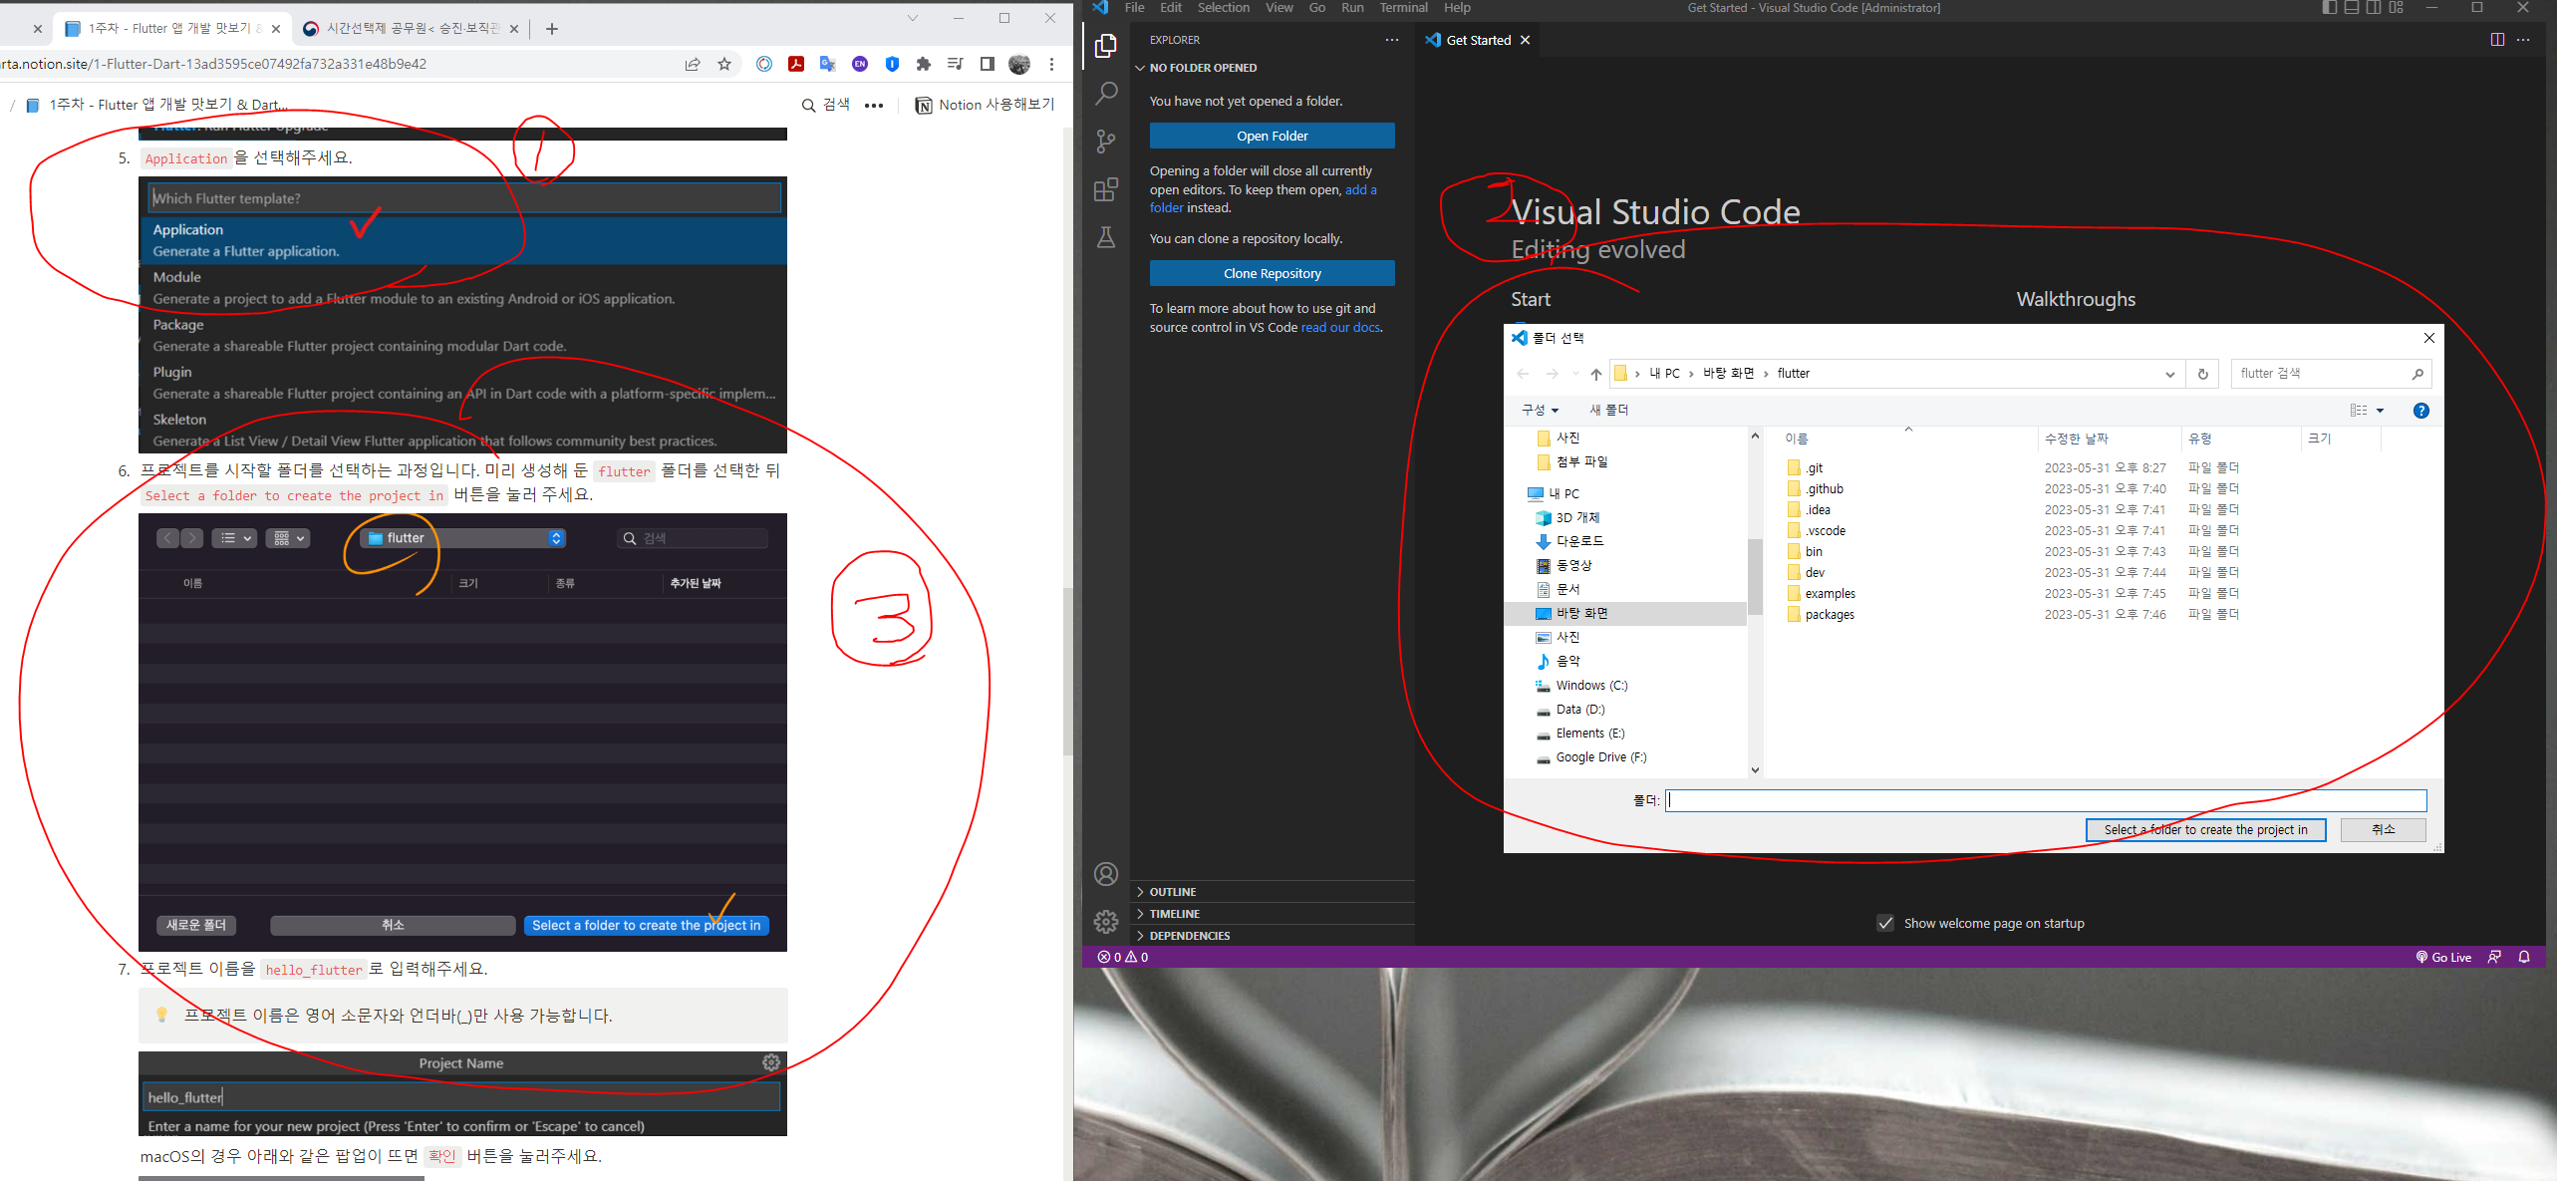Switch to the Get Started editor tab
The image size is (2557, 1181).
pyautogui.click(x=1478, y=40)
